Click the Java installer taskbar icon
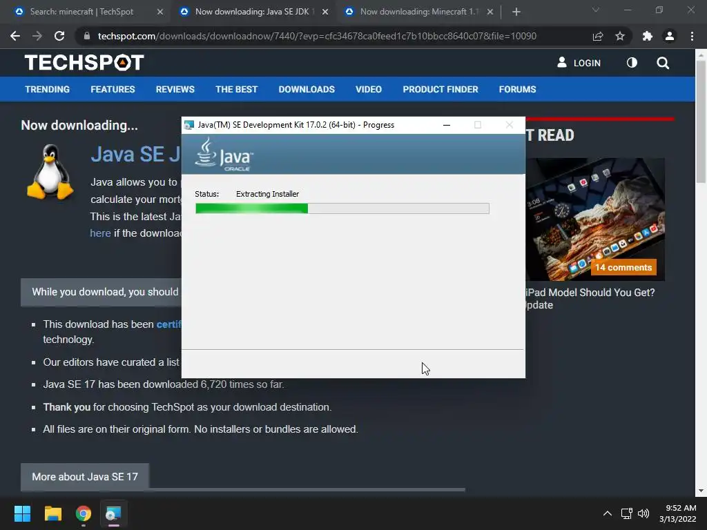The image size is (707, 530). coord(114,513)
